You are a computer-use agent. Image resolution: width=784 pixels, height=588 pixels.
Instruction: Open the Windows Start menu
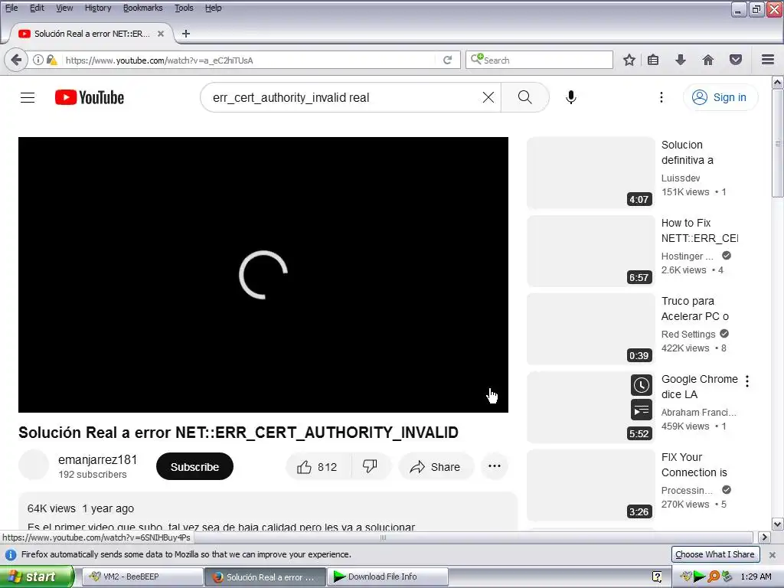coord(37,577)
